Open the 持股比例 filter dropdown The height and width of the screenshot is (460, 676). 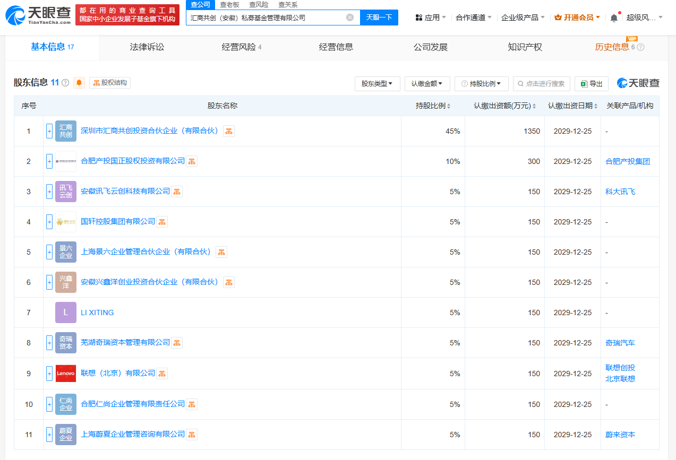482,84
